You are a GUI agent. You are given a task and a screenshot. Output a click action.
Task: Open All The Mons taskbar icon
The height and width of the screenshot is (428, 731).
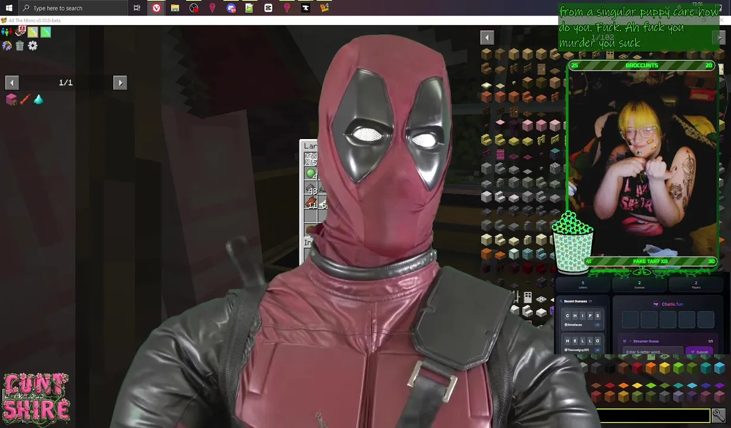[324, 8]
